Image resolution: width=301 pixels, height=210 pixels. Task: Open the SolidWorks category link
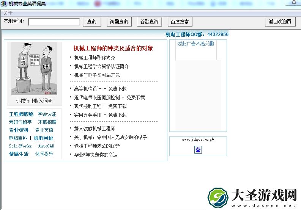(20, 146)
